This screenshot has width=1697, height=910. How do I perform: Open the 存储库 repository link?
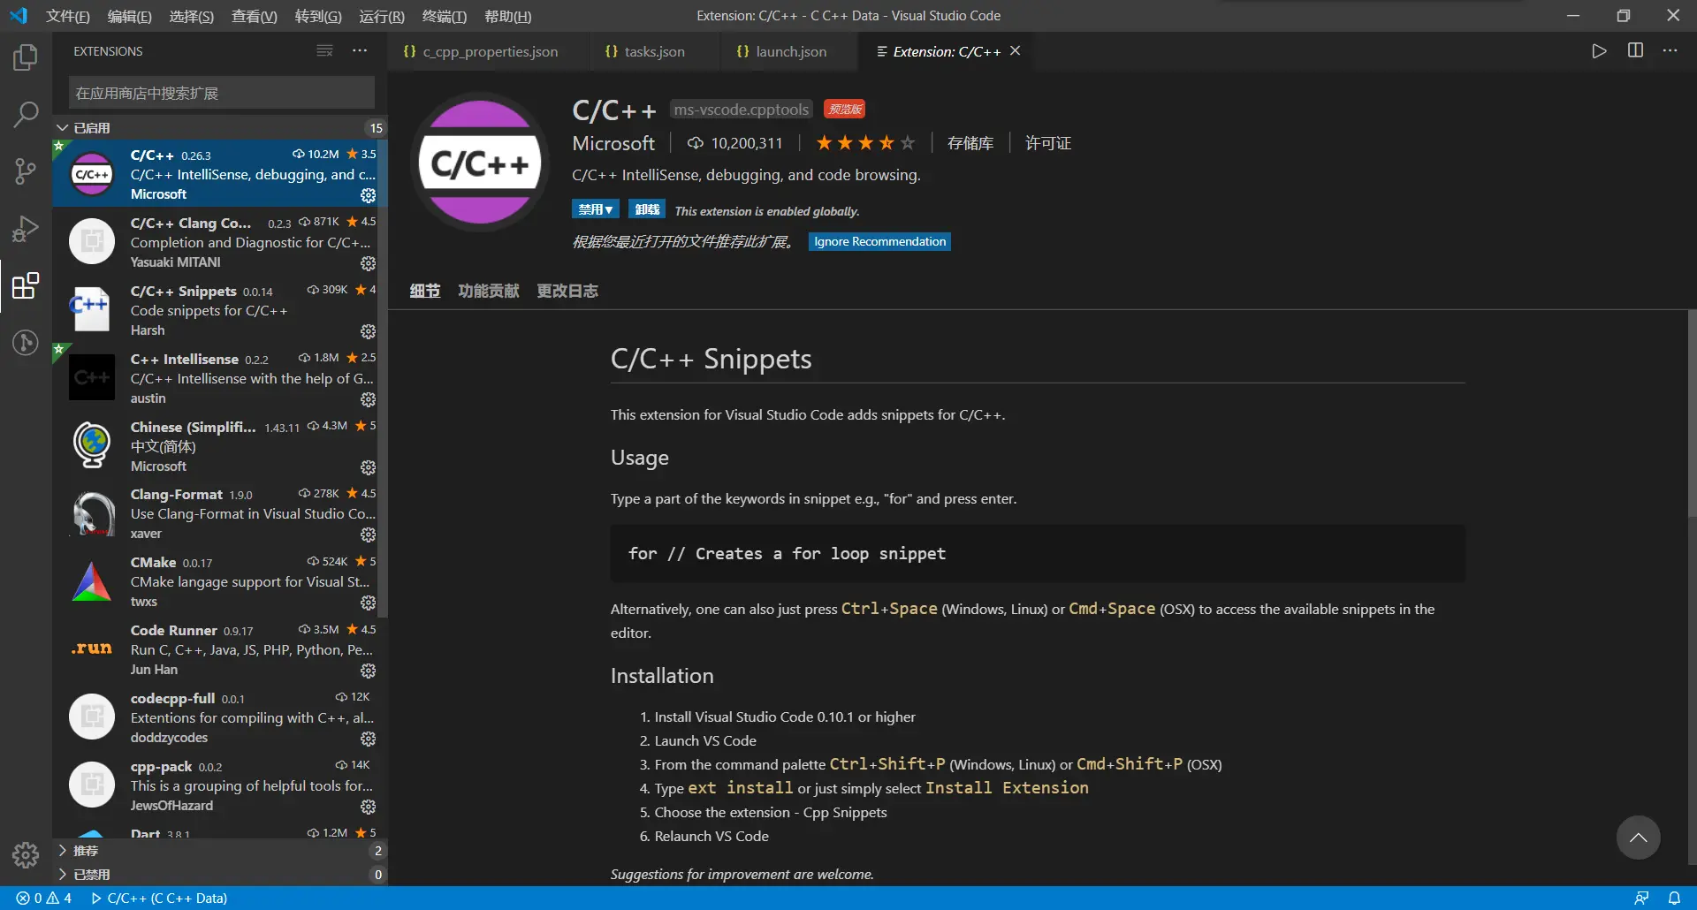(970, 143)
